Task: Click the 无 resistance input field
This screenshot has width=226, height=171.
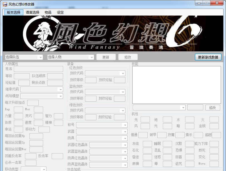Action: pos(145,120)
